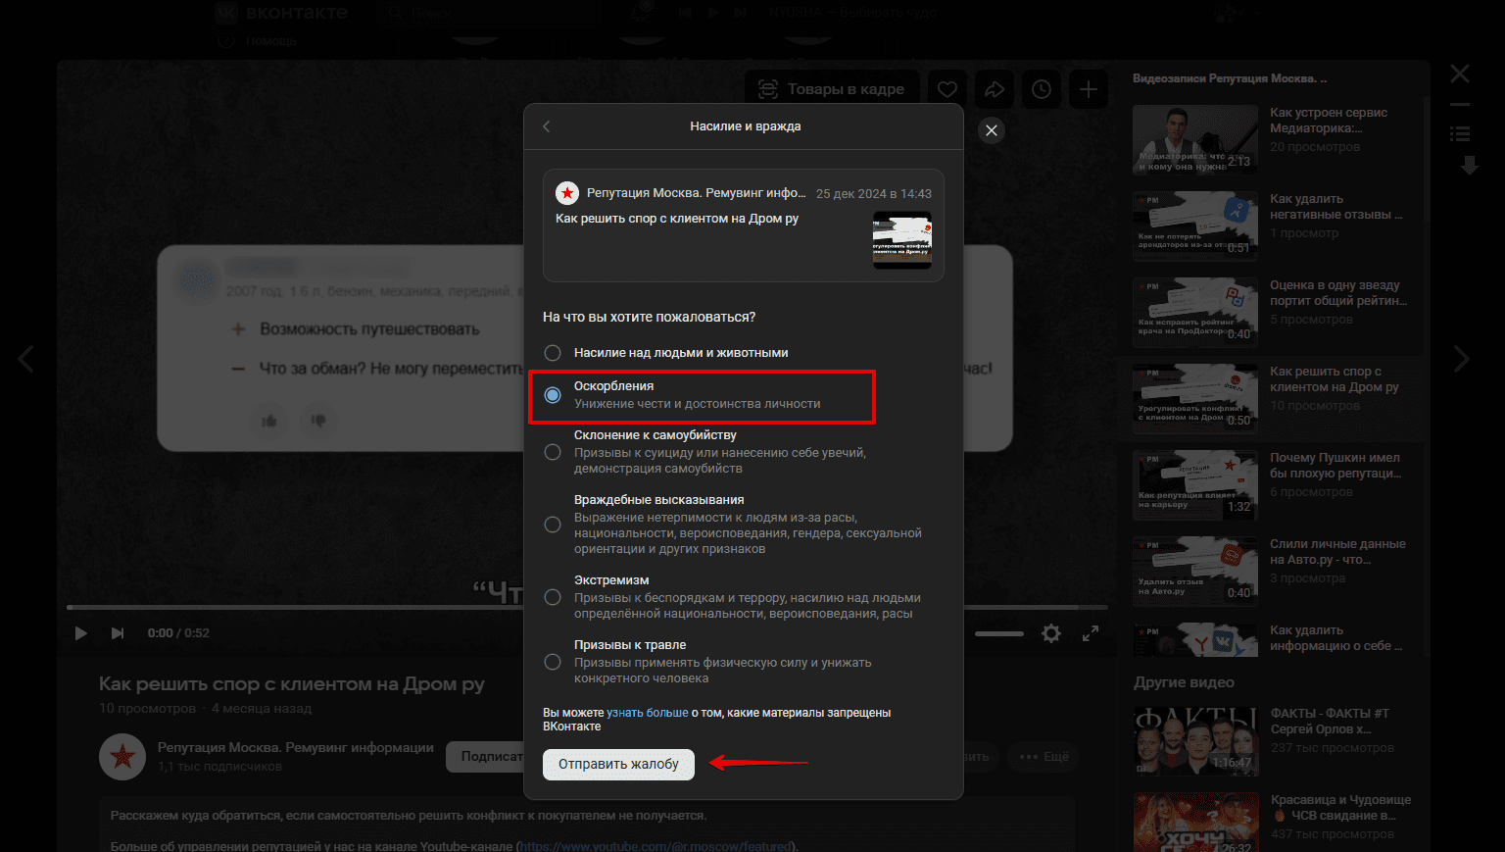Click the video progress bar
Image resolution: width=1505 pixels, height=852 pixels.
pyautogui.click(x=586, y=608)
